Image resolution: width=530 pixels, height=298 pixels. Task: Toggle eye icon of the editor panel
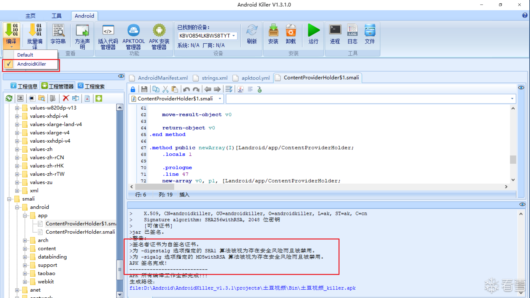point(521,87)
